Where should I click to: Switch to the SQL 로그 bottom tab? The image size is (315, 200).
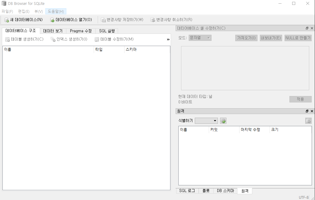(187, 191)
